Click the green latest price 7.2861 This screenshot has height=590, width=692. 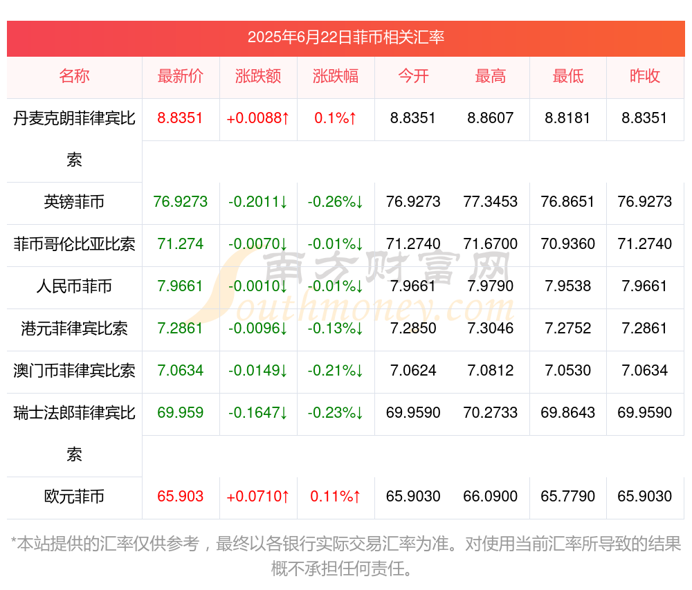click(x=180, y=328)
